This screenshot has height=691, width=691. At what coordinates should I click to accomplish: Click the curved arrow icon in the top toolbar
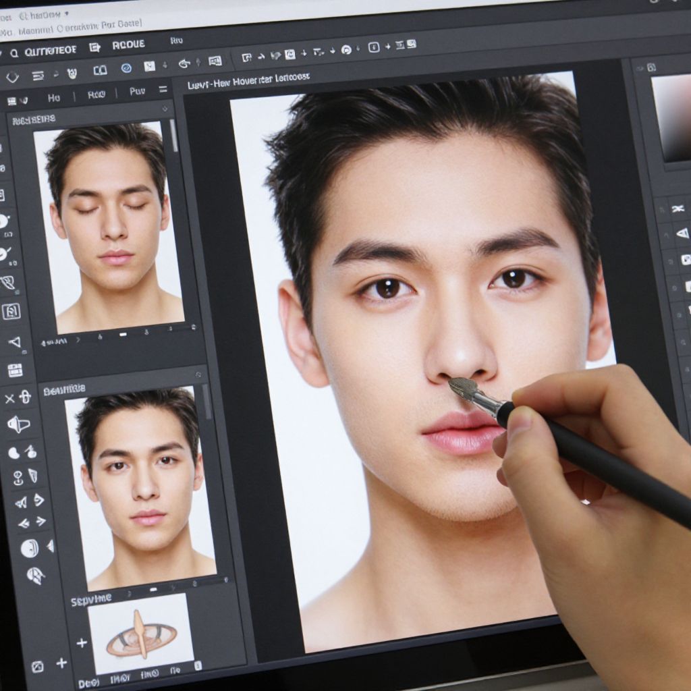pos(183,63)
